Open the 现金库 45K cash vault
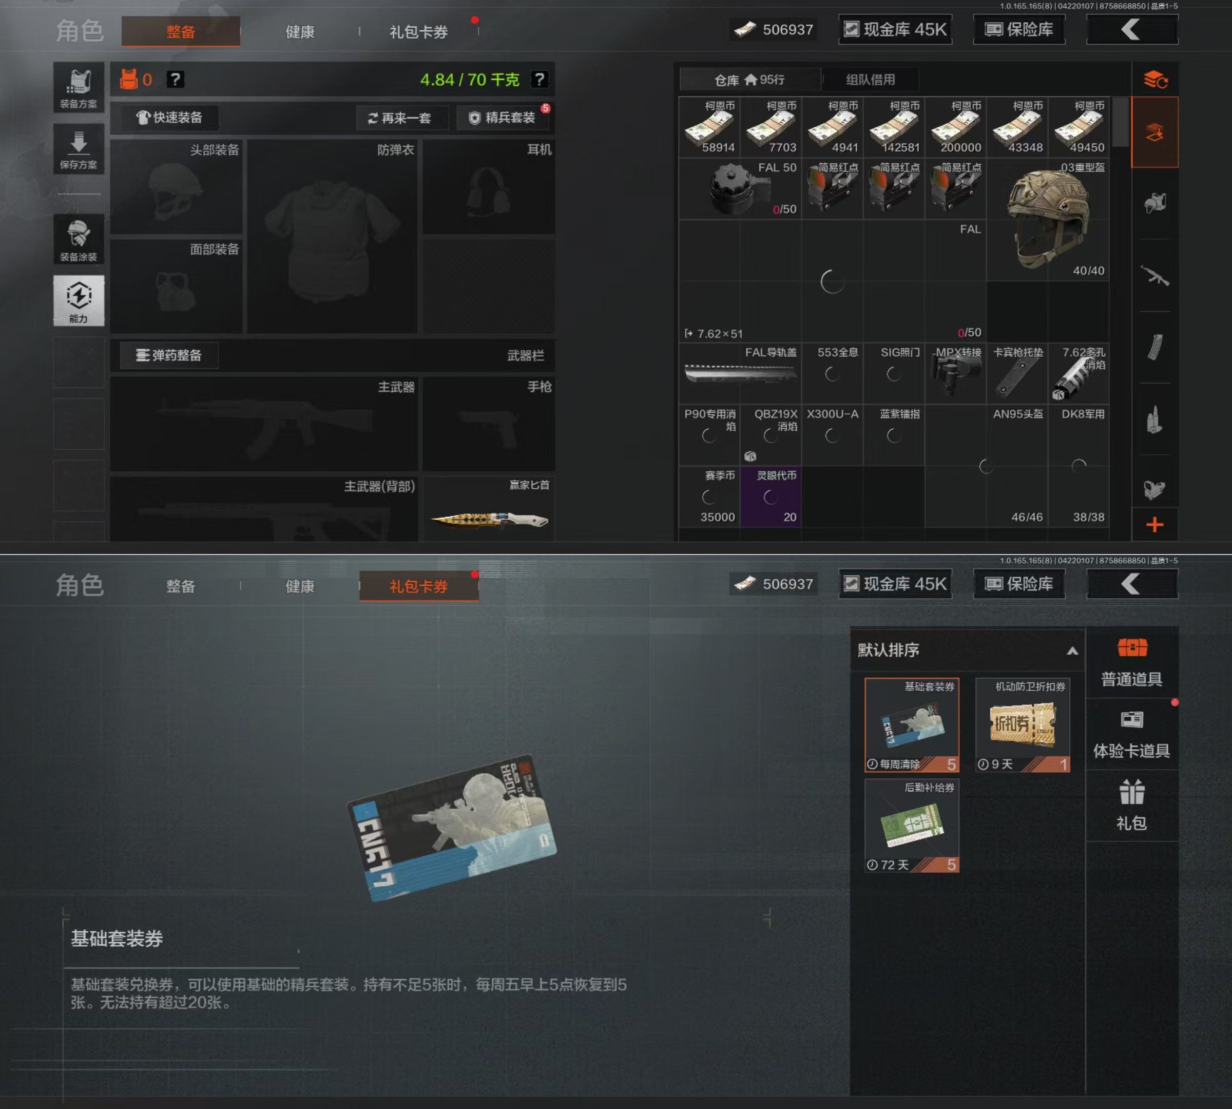This screenshot has height=1109, width=1232. [895, 29]
